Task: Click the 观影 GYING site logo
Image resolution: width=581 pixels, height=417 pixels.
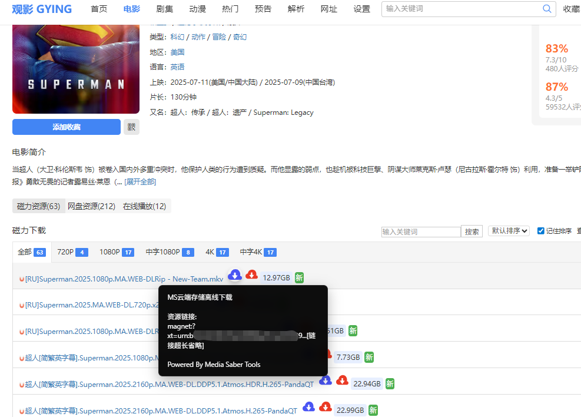Action: point(41,9)
